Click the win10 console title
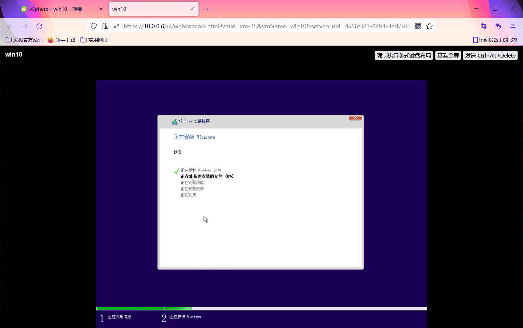This screenshot has width=523, height=328. click(14, 54)
